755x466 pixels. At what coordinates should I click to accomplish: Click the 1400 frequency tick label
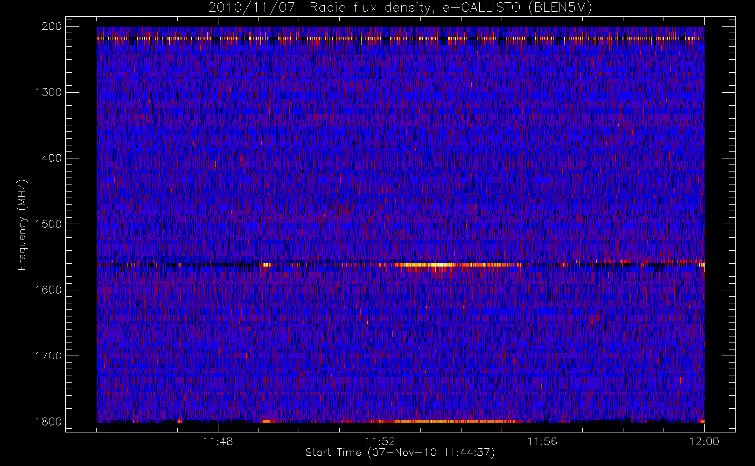(49, 158)
